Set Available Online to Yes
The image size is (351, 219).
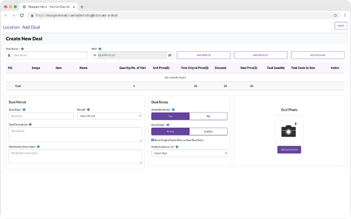point(170,116)
